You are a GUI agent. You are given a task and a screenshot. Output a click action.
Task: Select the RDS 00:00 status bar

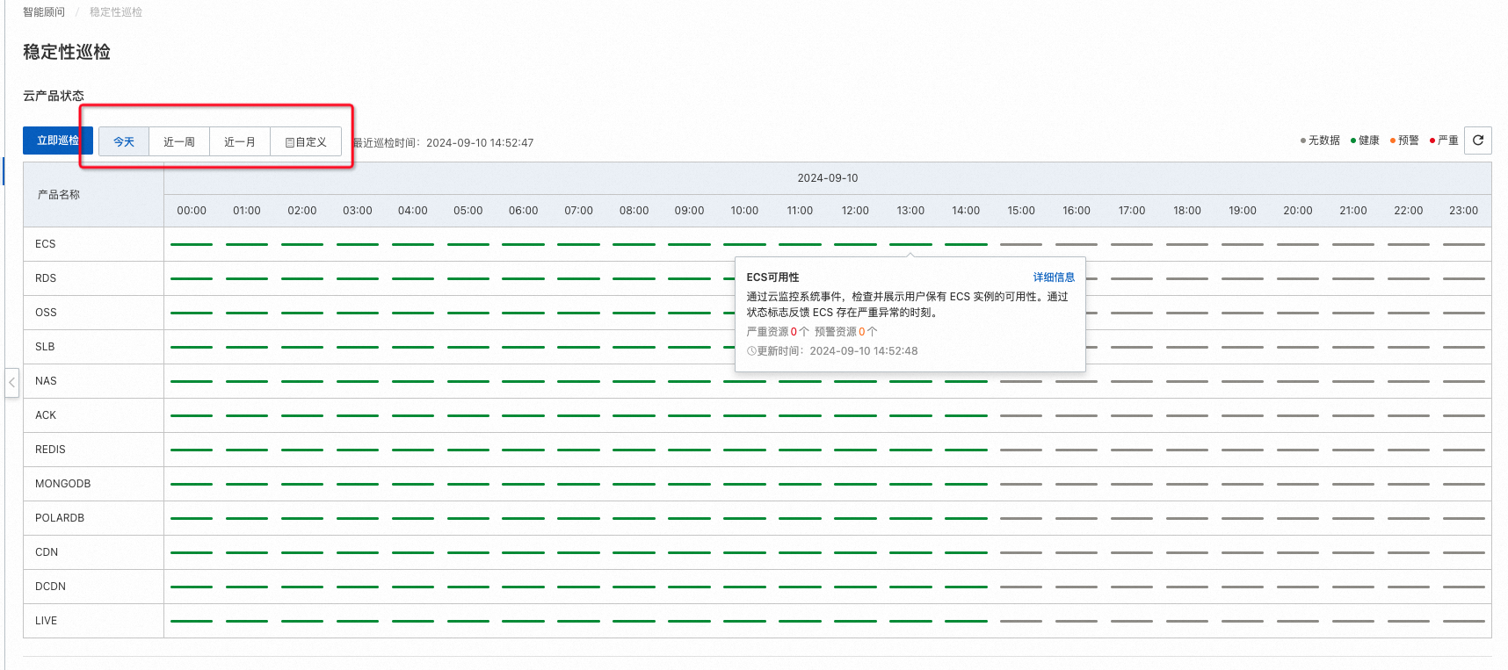coord(192,278)
